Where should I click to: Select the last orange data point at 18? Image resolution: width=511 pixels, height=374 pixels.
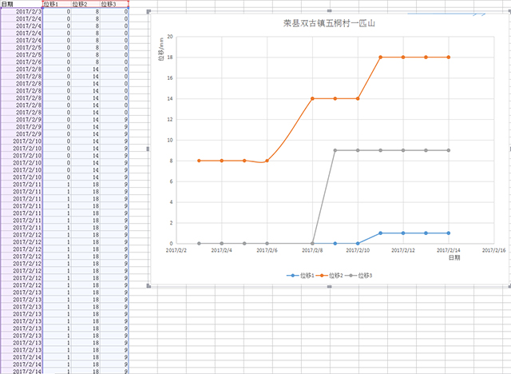448,58
